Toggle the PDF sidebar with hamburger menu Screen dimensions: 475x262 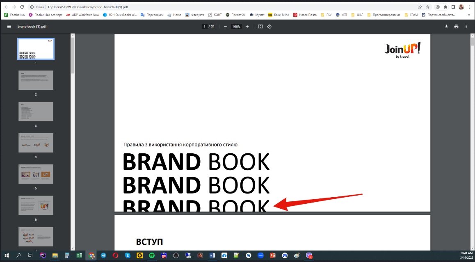9,27
